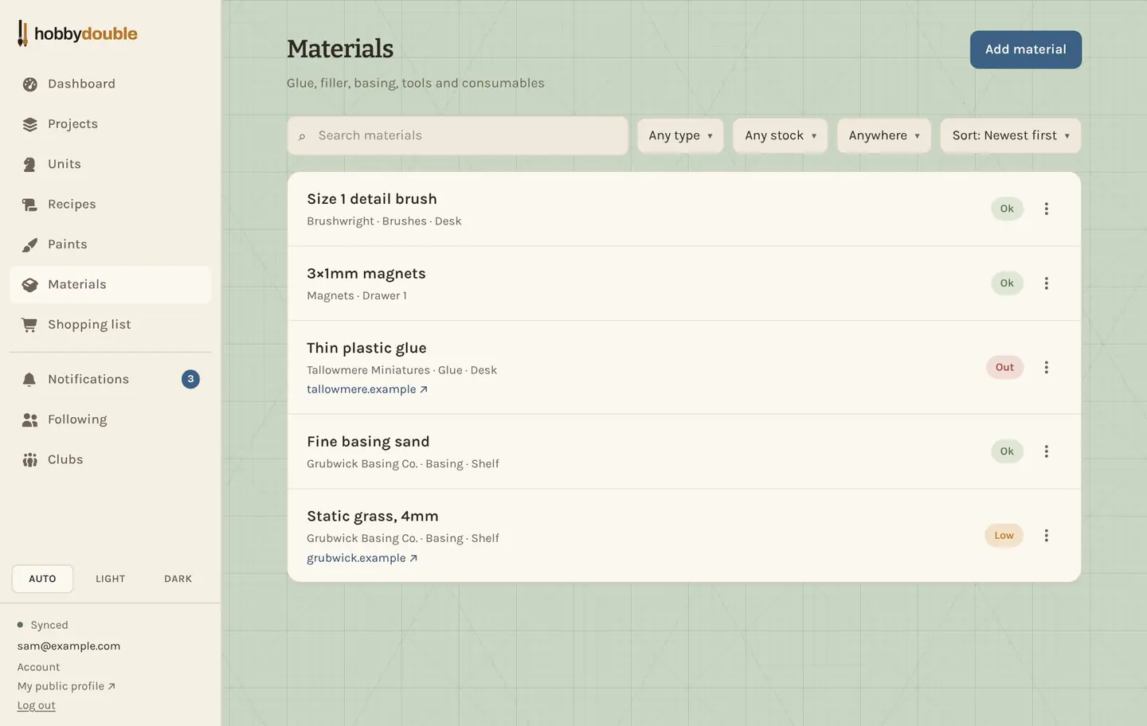Open more options for Fine basing sand
Screen dimensions: 1147x726
[1047, 451]
